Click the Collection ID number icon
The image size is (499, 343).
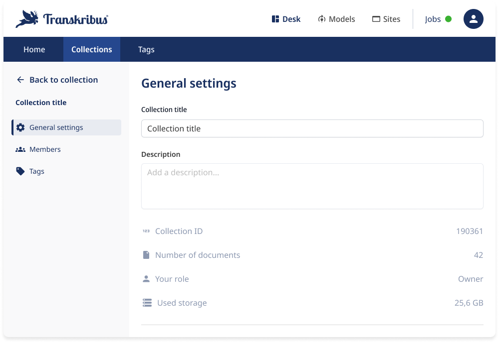[x=147, y=230]
